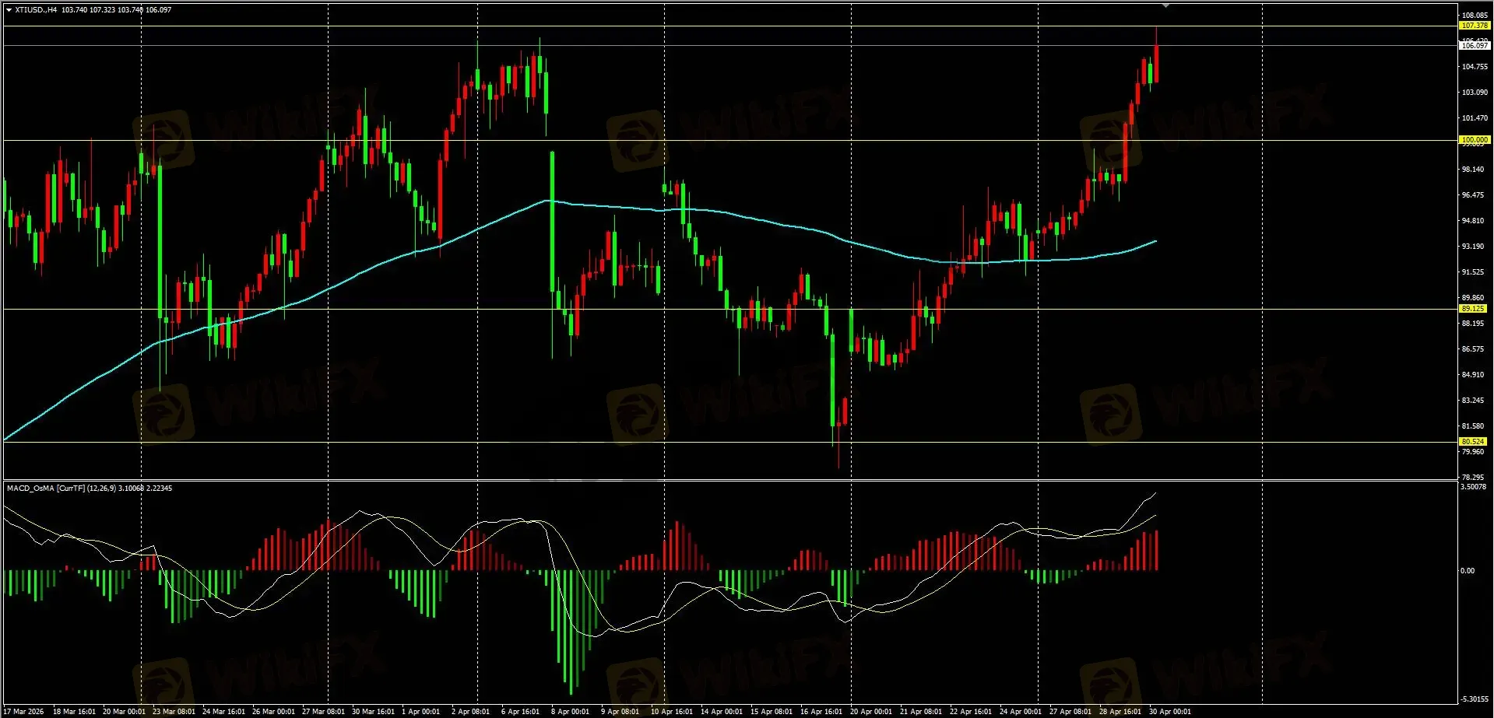The image size is (1494, 718).
Task: Click the 20 Apr 00:01 time label
Action: point(871,712)
